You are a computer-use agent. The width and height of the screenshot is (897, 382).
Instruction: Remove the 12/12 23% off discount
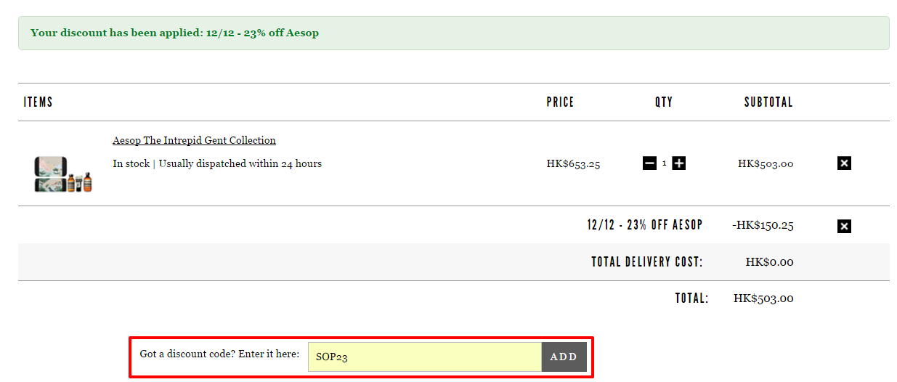tap(844, 226)
